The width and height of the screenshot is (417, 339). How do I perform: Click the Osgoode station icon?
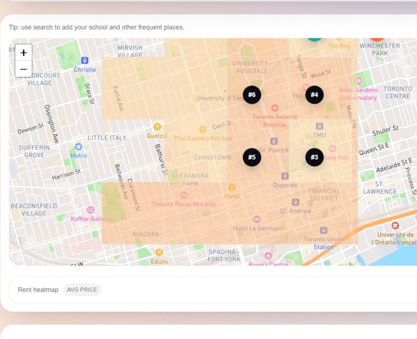[x=285, y=176]
